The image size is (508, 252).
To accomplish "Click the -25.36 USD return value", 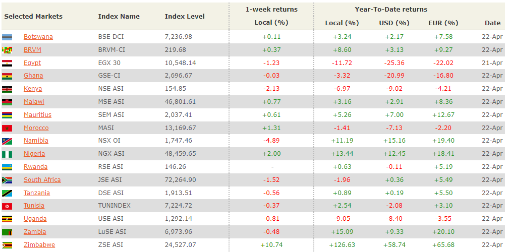I will coord(394,63).
